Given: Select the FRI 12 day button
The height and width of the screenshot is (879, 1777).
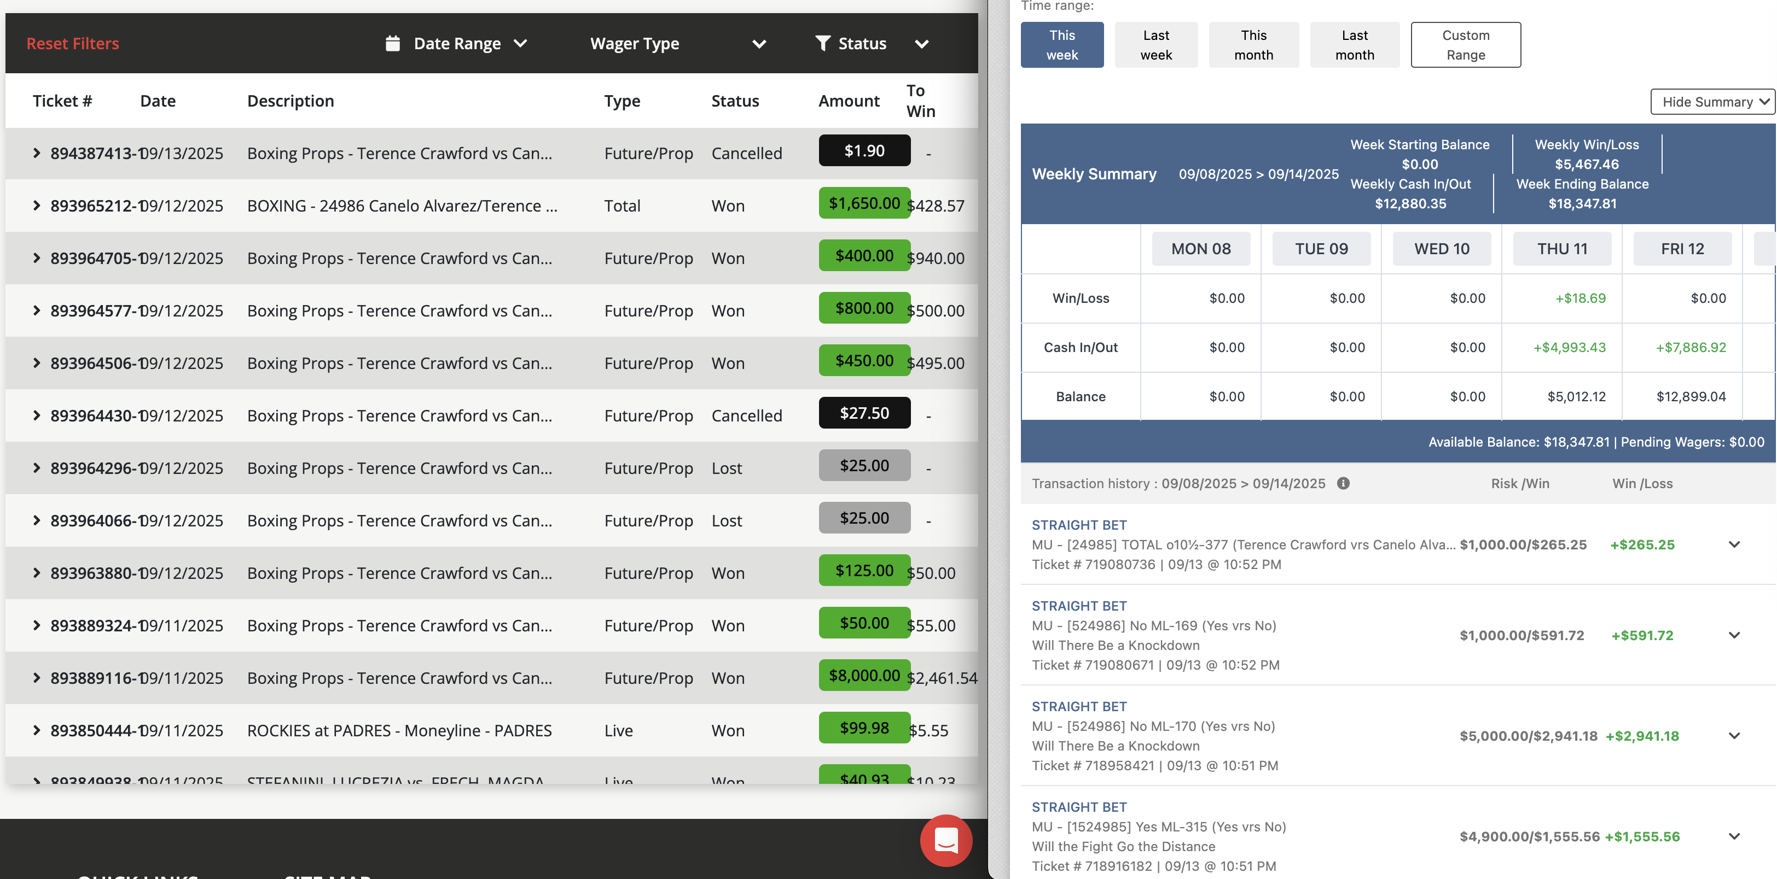Looking at the screenshot, I should pyautogui.click(x=1682, y=249).
